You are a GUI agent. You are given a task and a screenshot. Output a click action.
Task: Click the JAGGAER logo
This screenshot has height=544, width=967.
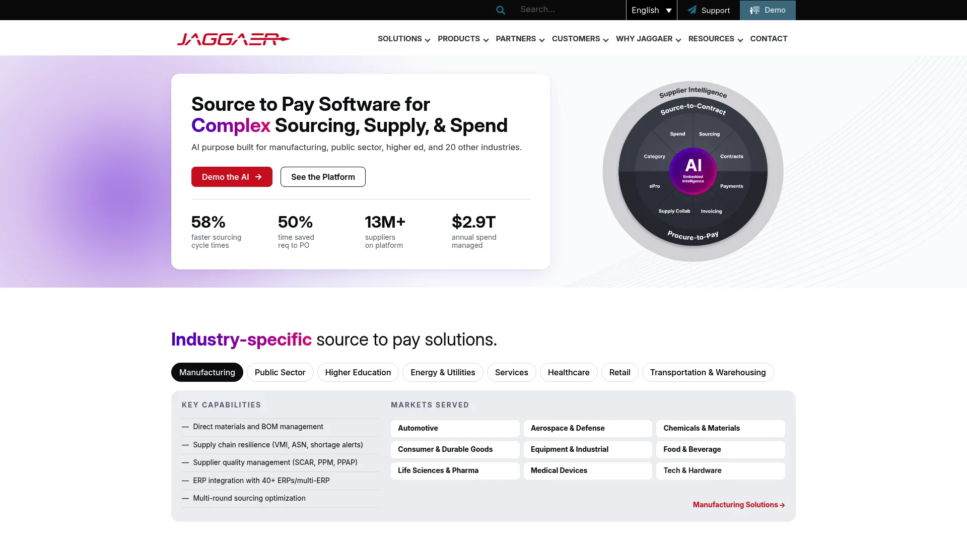pos(233,39)
